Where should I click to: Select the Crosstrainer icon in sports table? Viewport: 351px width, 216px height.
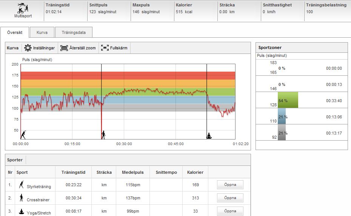coord(22,198)
